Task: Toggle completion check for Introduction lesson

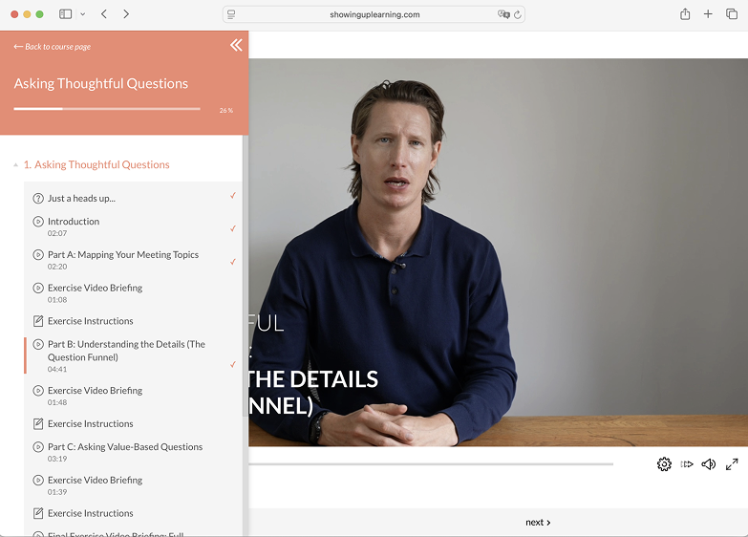Action: pyautogui.click(x=233, y=228)
